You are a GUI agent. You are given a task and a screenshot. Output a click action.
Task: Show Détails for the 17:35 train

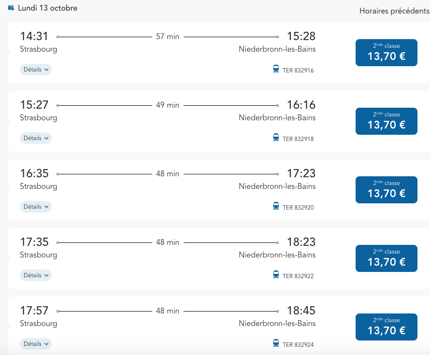tap(36, 275)
